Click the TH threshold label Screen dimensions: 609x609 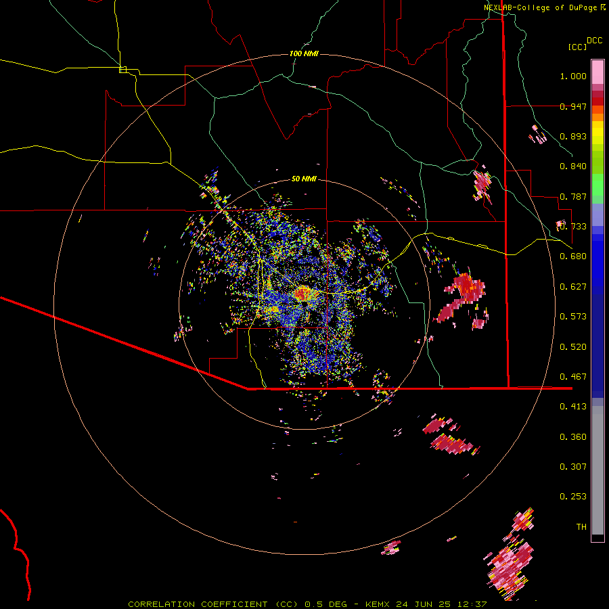581,527
